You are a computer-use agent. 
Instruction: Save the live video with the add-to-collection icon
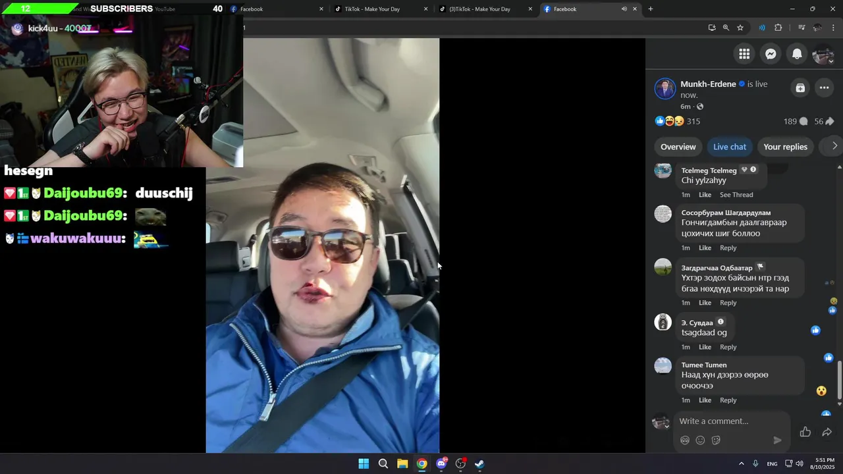[x=800, y=88]
